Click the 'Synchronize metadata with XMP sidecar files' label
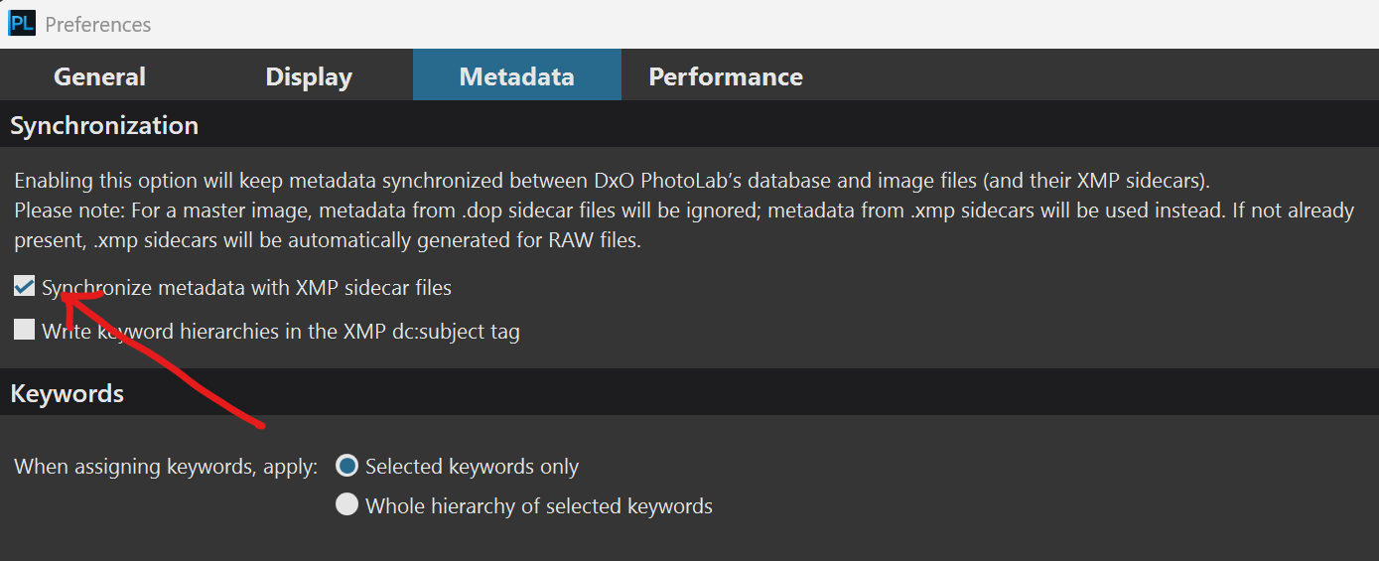Screen dimensions: 1379x561 pos(248,288)
